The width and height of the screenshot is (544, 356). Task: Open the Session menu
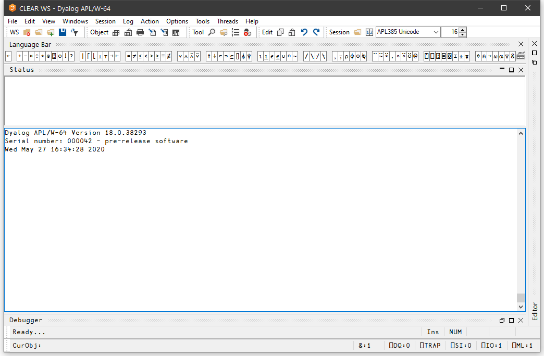tap(105, 21)
